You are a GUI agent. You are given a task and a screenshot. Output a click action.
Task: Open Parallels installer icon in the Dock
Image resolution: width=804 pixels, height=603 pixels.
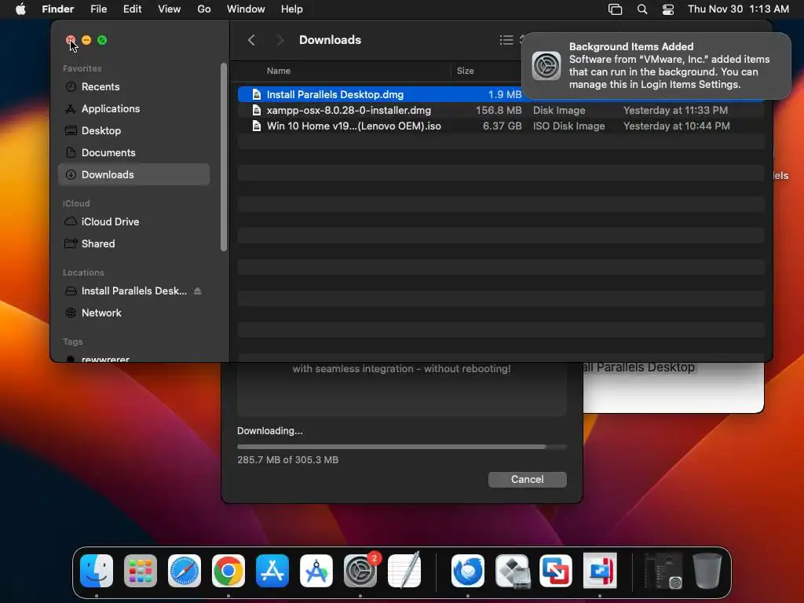pos(600,571)
